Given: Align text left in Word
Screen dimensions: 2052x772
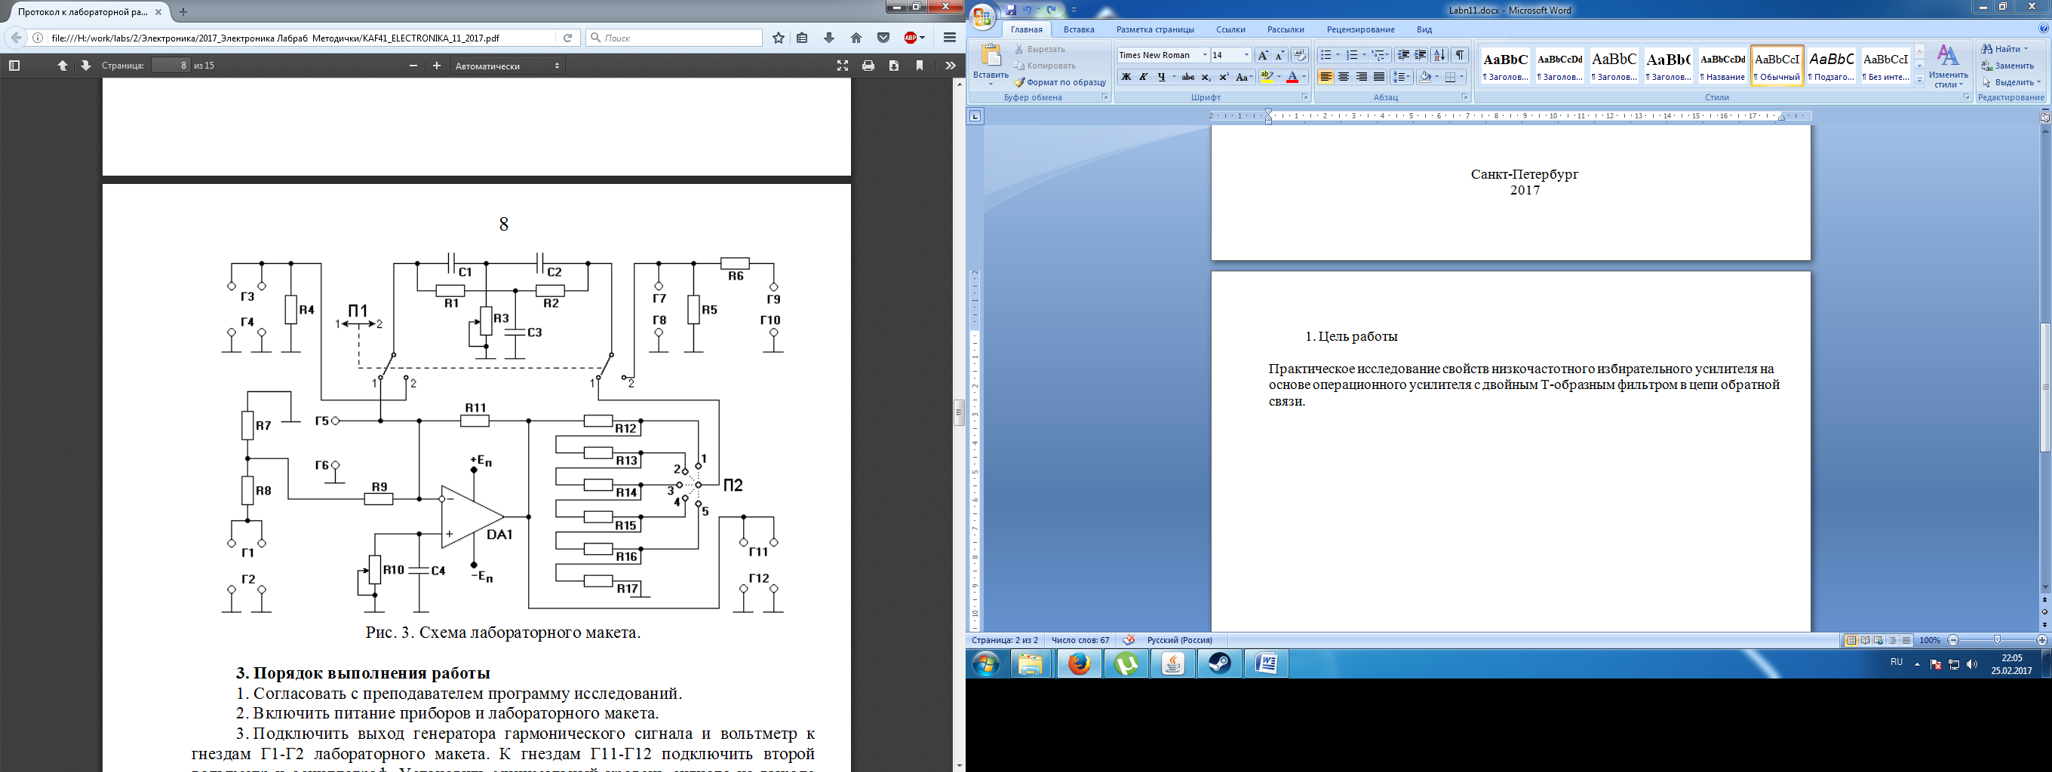Looking at the screenshot, I should click(x=1326, y=77).
